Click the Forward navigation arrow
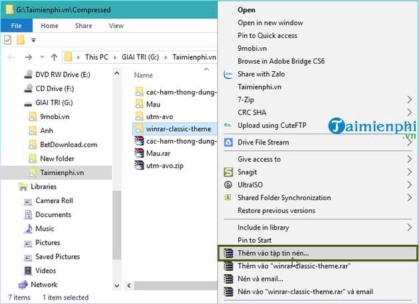This screenshot has height=304, width=419. coord(29,57)
